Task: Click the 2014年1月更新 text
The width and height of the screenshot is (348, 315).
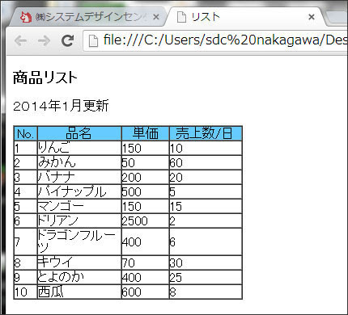Action: [x=61, y=106]
